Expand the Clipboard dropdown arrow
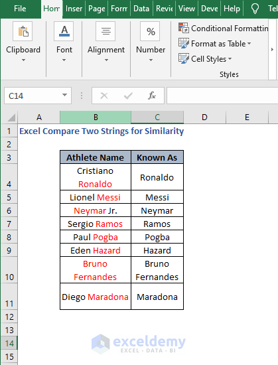 (x=23, y=60)
